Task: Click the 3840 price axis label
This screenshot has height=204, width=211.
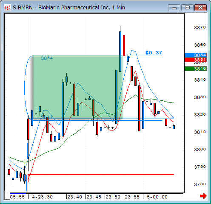Action: point(200,80)
